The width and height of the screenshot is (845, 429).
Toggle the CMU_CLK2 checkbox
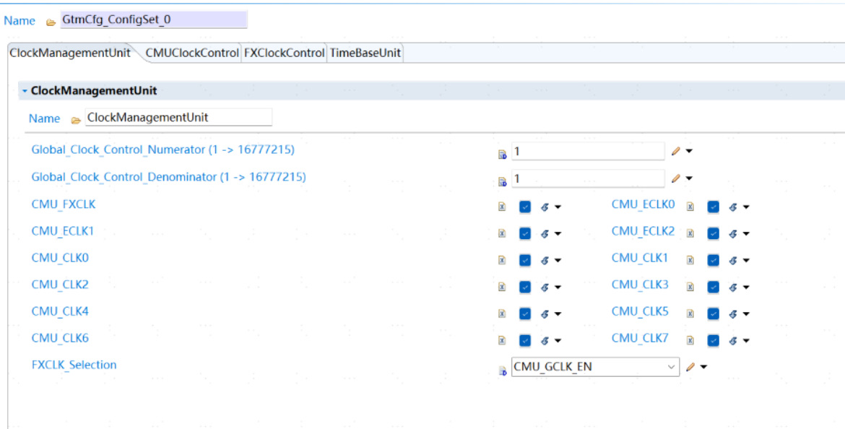525,287
